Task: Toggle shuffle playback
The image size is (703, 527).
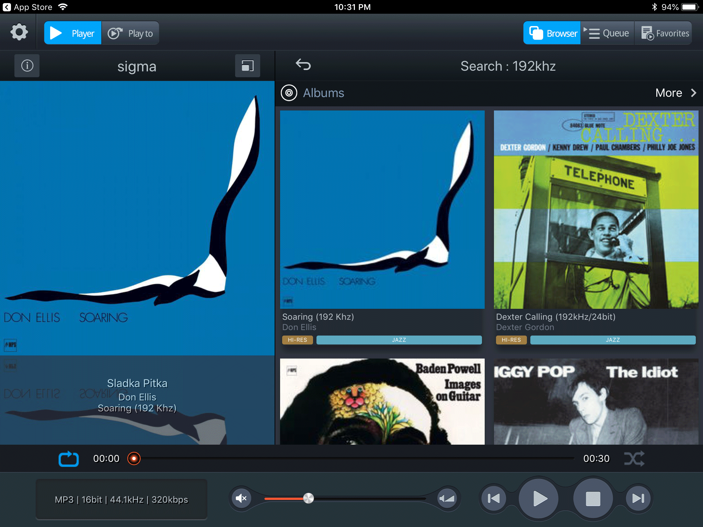Action: (x=634, y=459)
